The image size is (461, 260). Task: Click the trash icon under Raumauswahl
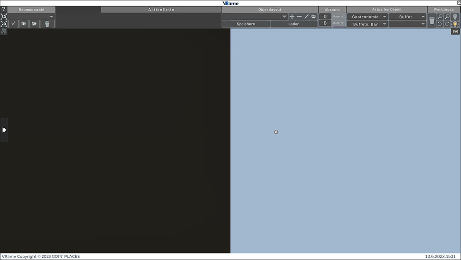[x=47, y=24]
